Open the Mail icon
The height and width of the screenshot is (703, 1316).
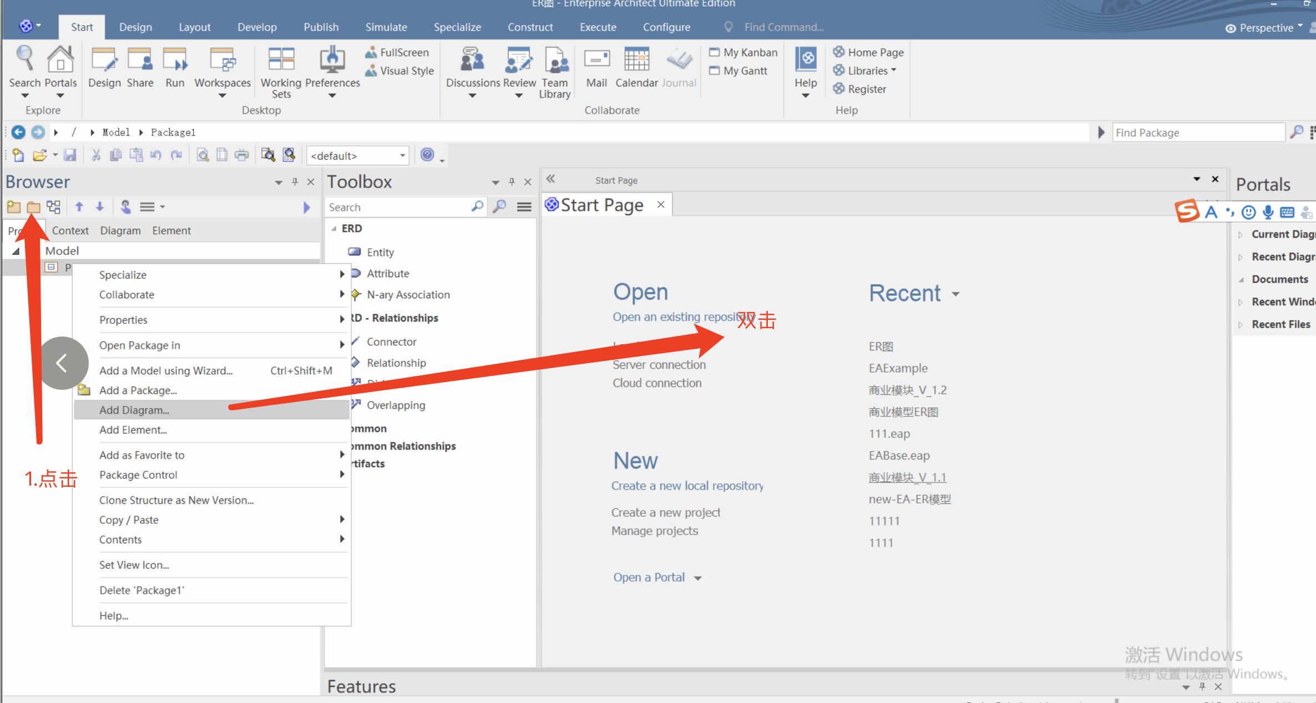[597, 59]
